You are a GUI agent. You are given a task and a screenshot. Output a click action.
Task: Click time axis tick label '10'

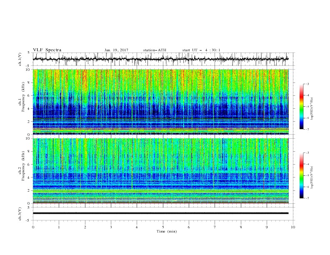[293, 227]
